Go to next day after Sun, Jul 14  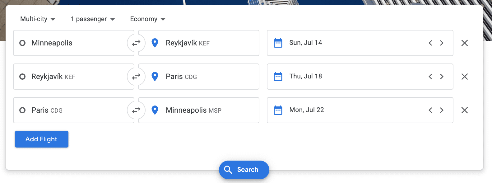442,43
